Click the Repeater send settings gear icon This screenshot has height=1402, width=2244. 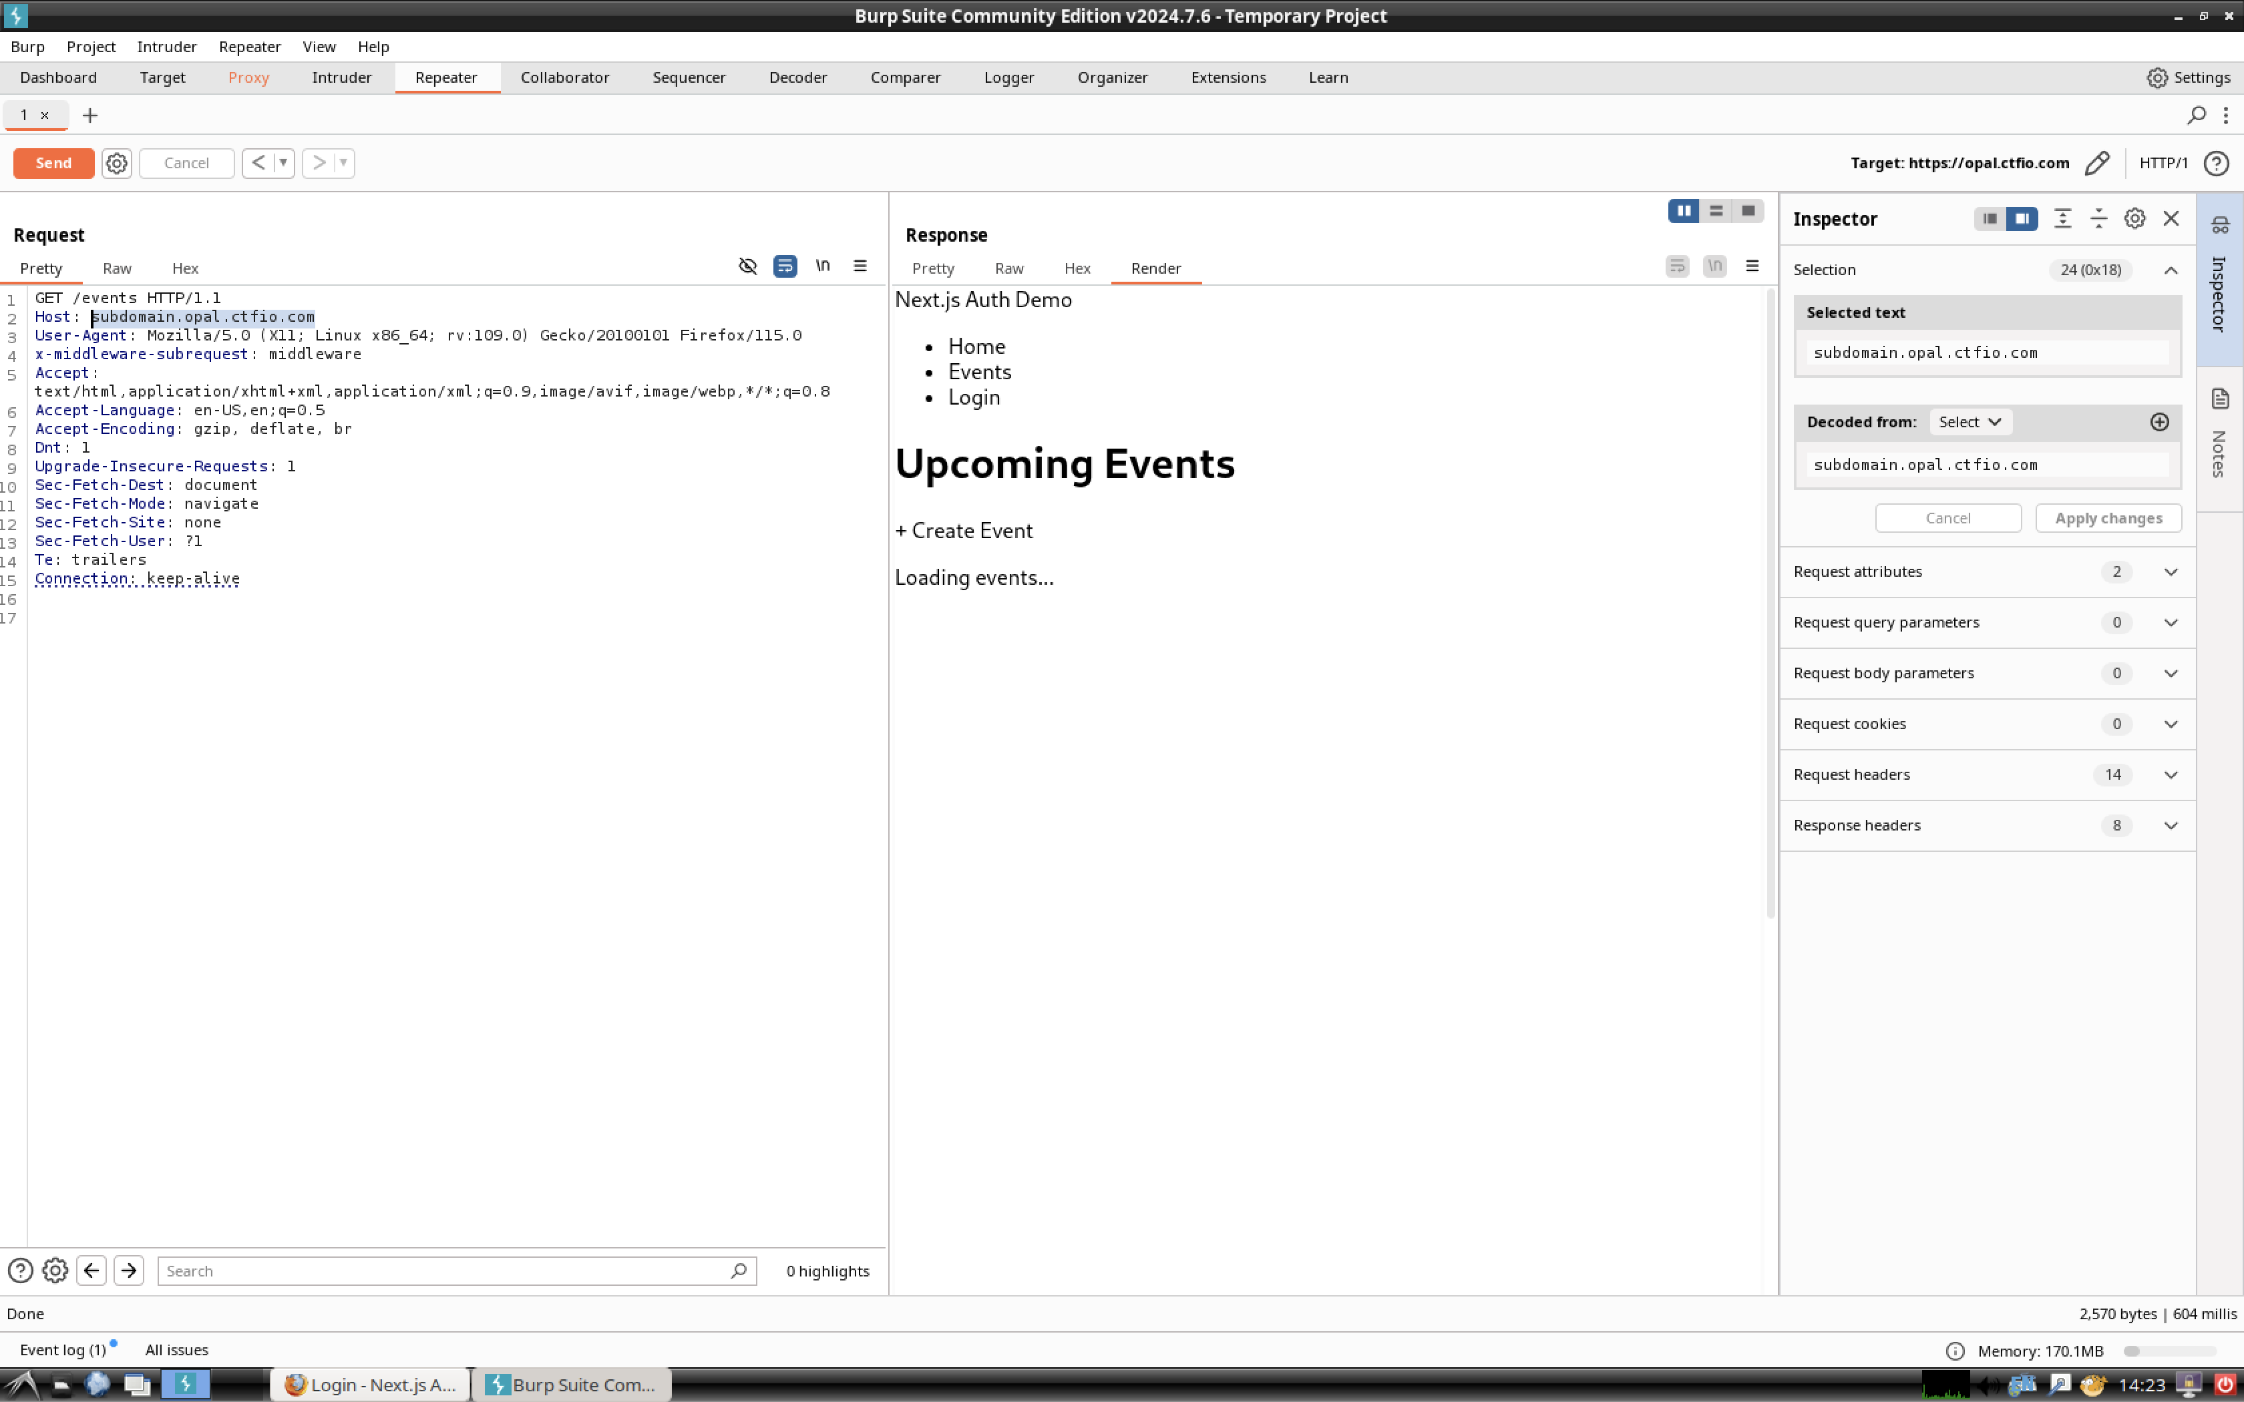pos(116,163)
